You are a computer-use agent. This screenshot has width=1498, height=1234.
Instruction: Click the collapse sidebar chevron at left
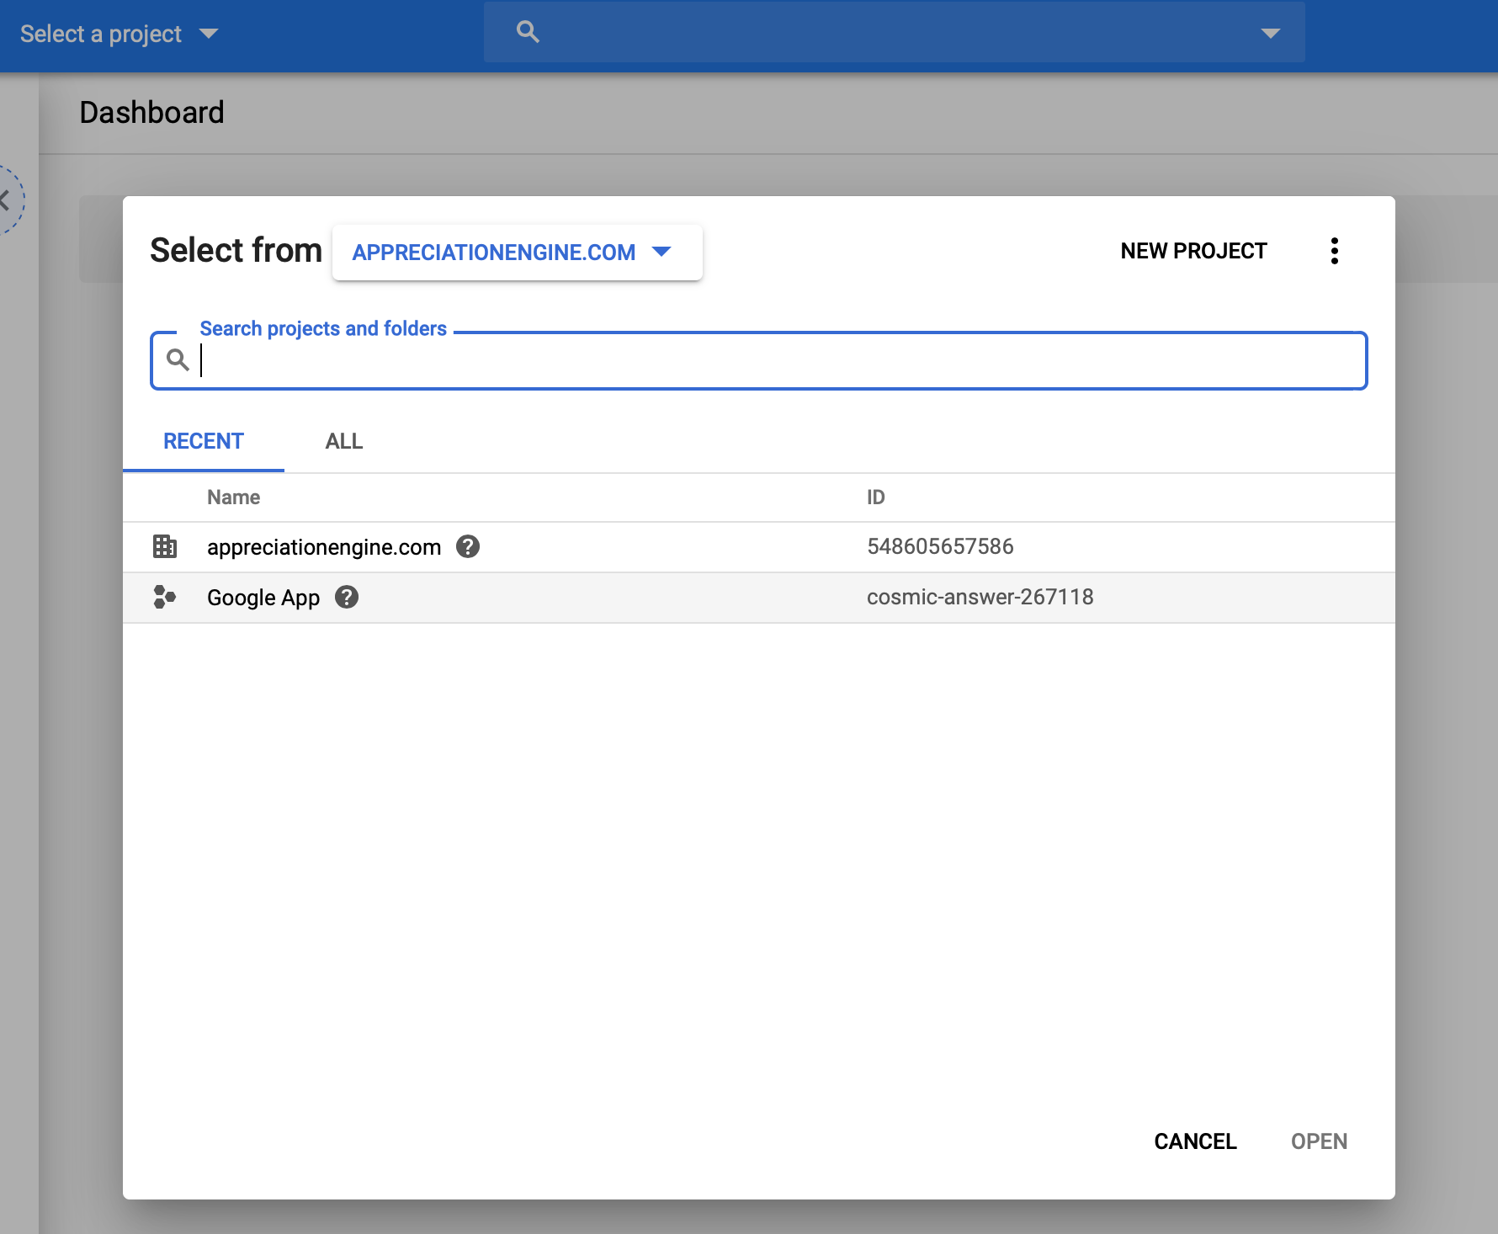pyautogui.click(x=5, y=200)
